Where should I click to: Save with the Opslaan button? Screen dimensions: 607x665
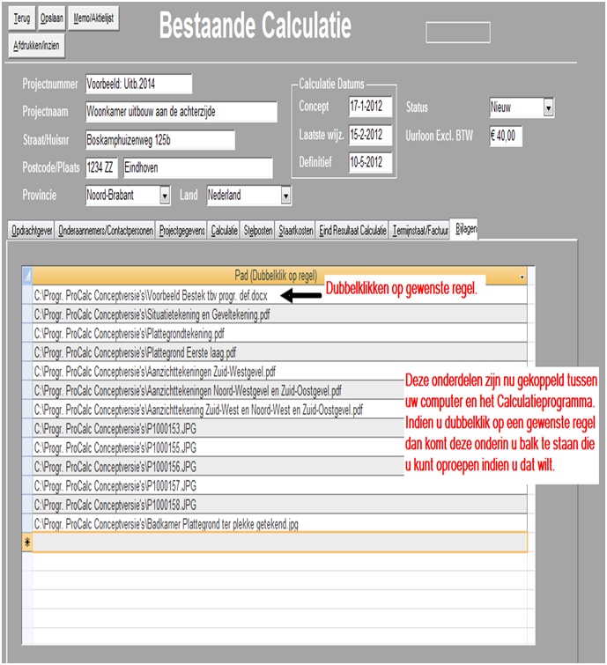(x=51, y=18)
